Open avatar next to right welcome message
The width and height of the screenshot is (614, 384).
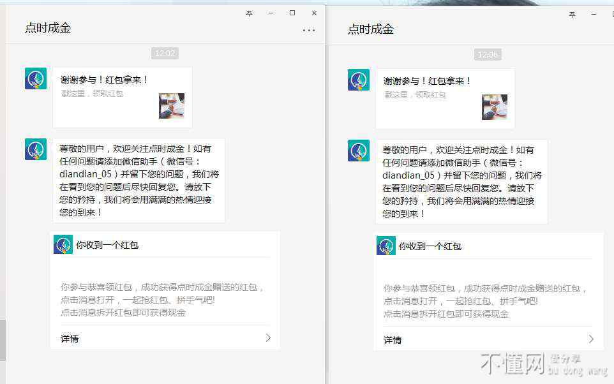tap(359, 151)
